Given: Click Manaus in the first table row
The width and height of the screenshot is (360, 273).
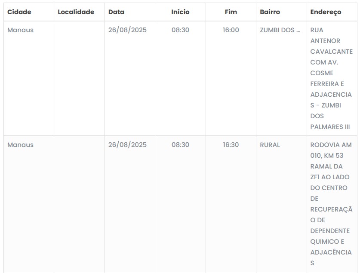Looking at the screenshot, I should click(20, 30).
